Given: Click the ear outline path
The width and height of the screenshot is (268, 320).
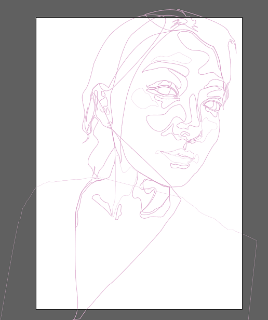Looking at the screenshot, I should click(x=101, y=106).
